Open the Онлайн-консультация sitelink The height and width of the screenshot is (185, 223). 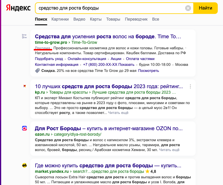[x=87, y=59]
